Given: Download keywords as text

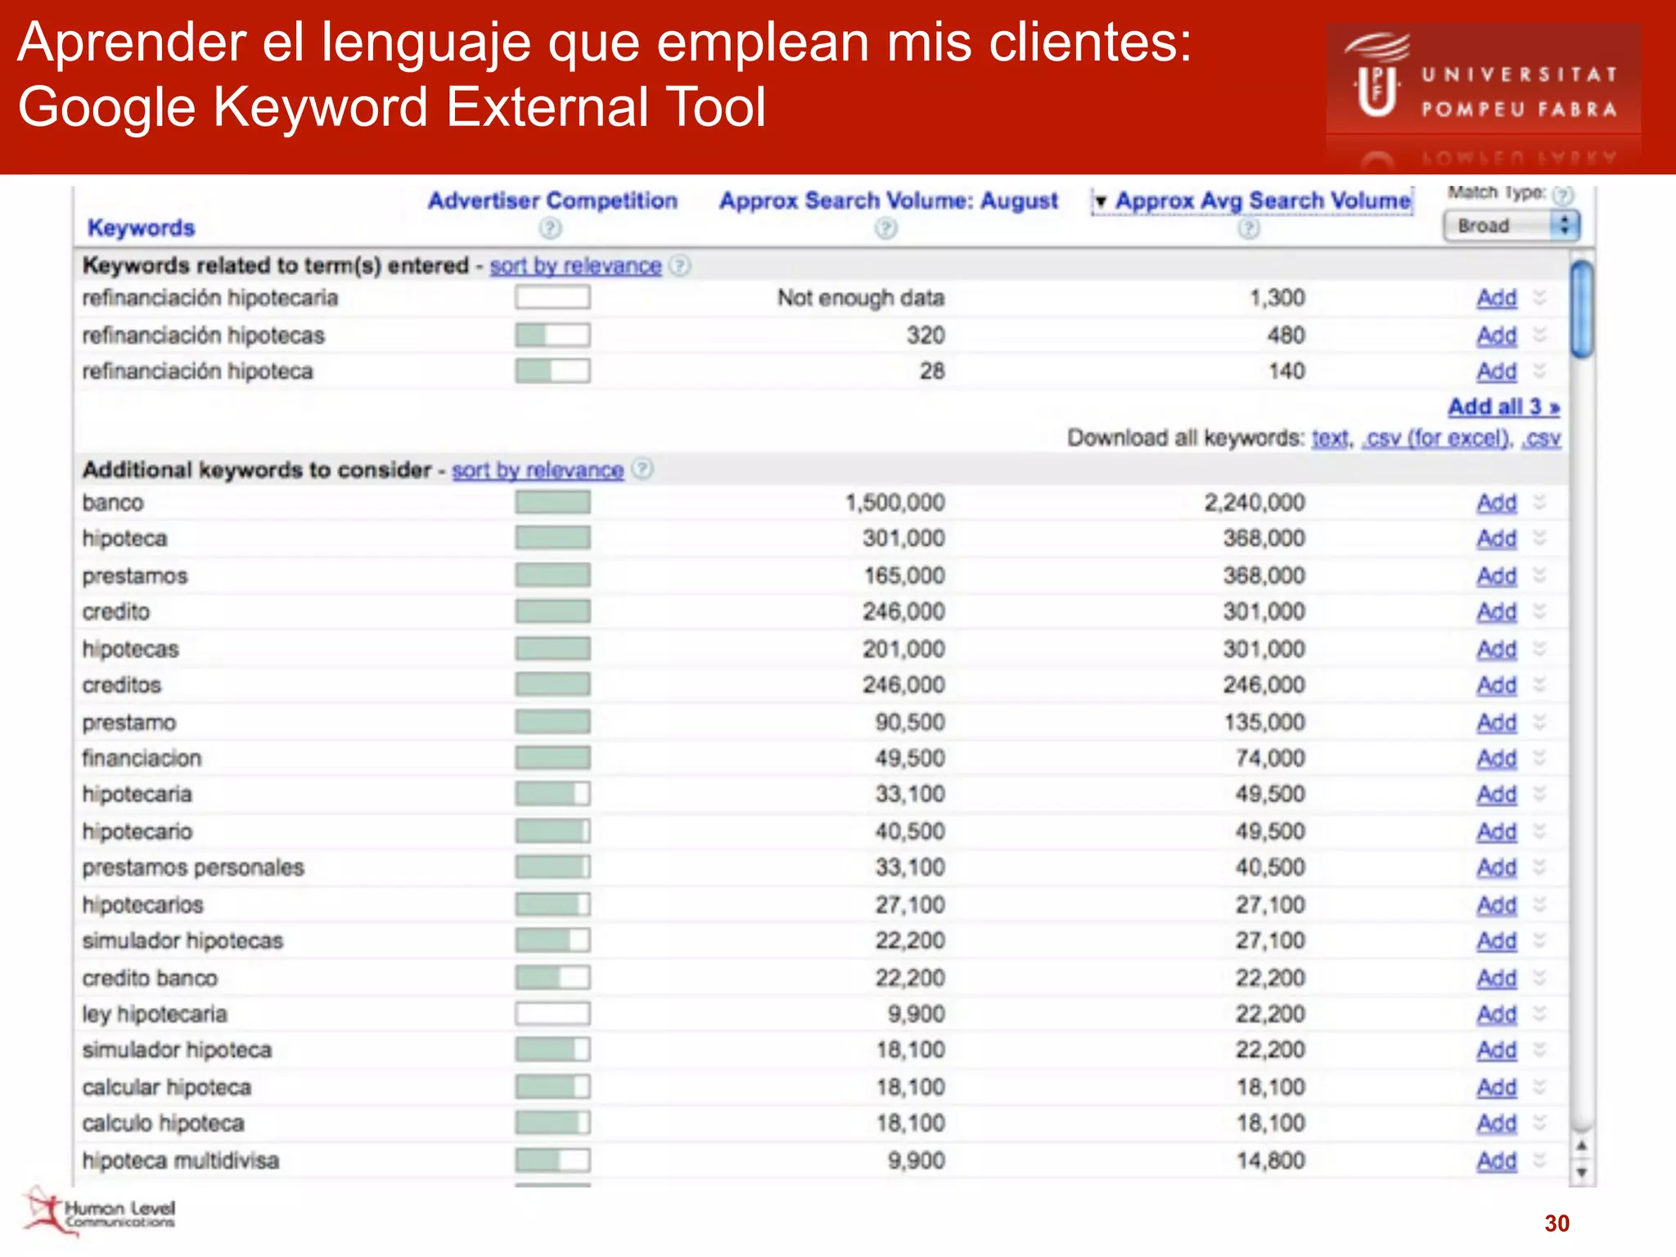Looking at the screenshot, I should (1330, 439).
